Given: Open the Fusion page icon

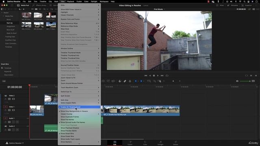Looking at the screenshot, I should point(130,143).
